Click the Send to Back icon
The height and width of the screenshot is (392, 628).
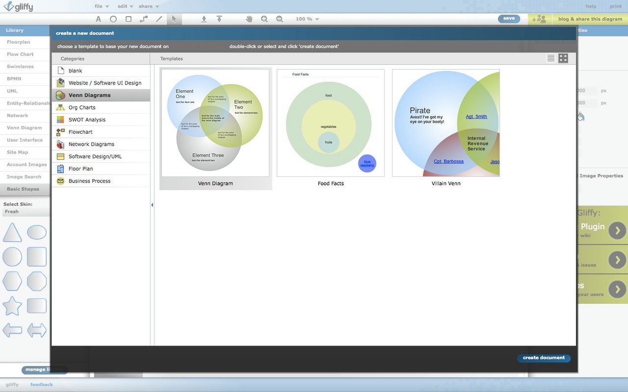pyautogui.click(x=219, y=19)
